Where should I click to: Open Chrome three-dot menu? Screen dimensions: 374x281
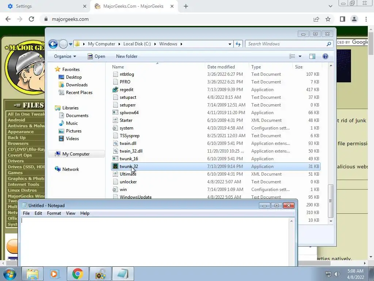(366, 19)
